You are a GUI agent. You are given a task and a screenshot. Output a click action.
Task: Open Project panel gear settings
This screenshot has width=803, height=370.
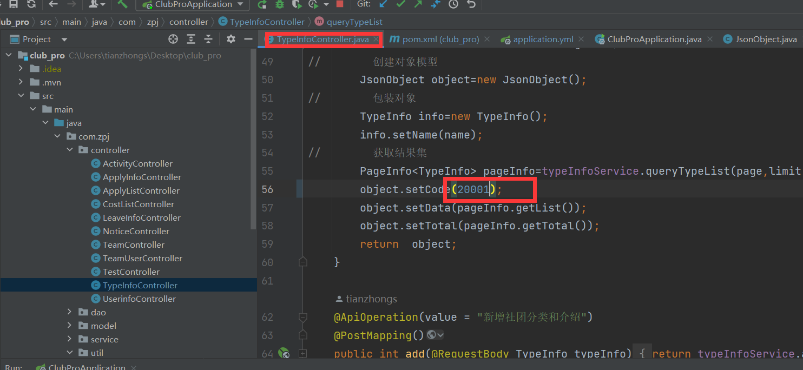[x=231, y=39]
